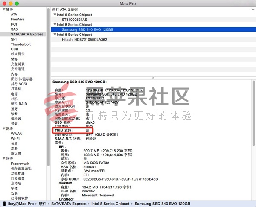Select the ST31000524AS drive row
Screen dimensions: 256x207
click(x=154, y=20)
